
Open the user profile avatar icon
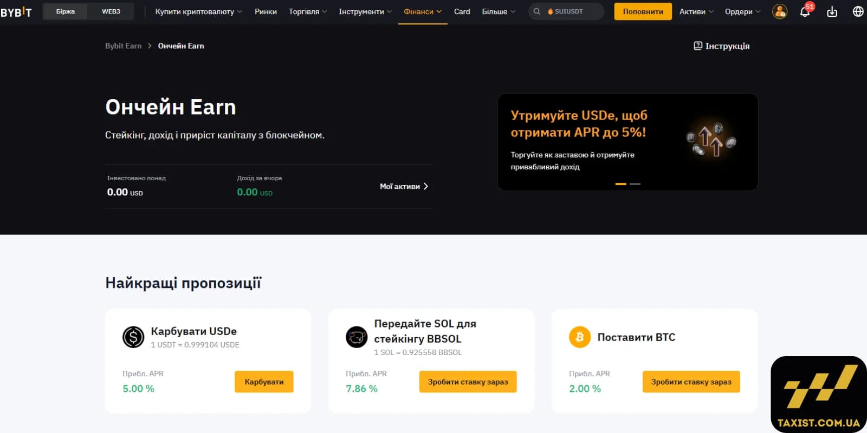tap(780, 11)
